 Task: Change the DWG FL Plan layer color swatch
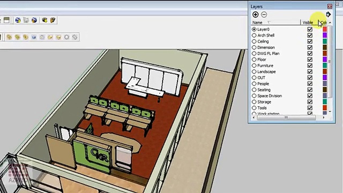tap(325, 54)
